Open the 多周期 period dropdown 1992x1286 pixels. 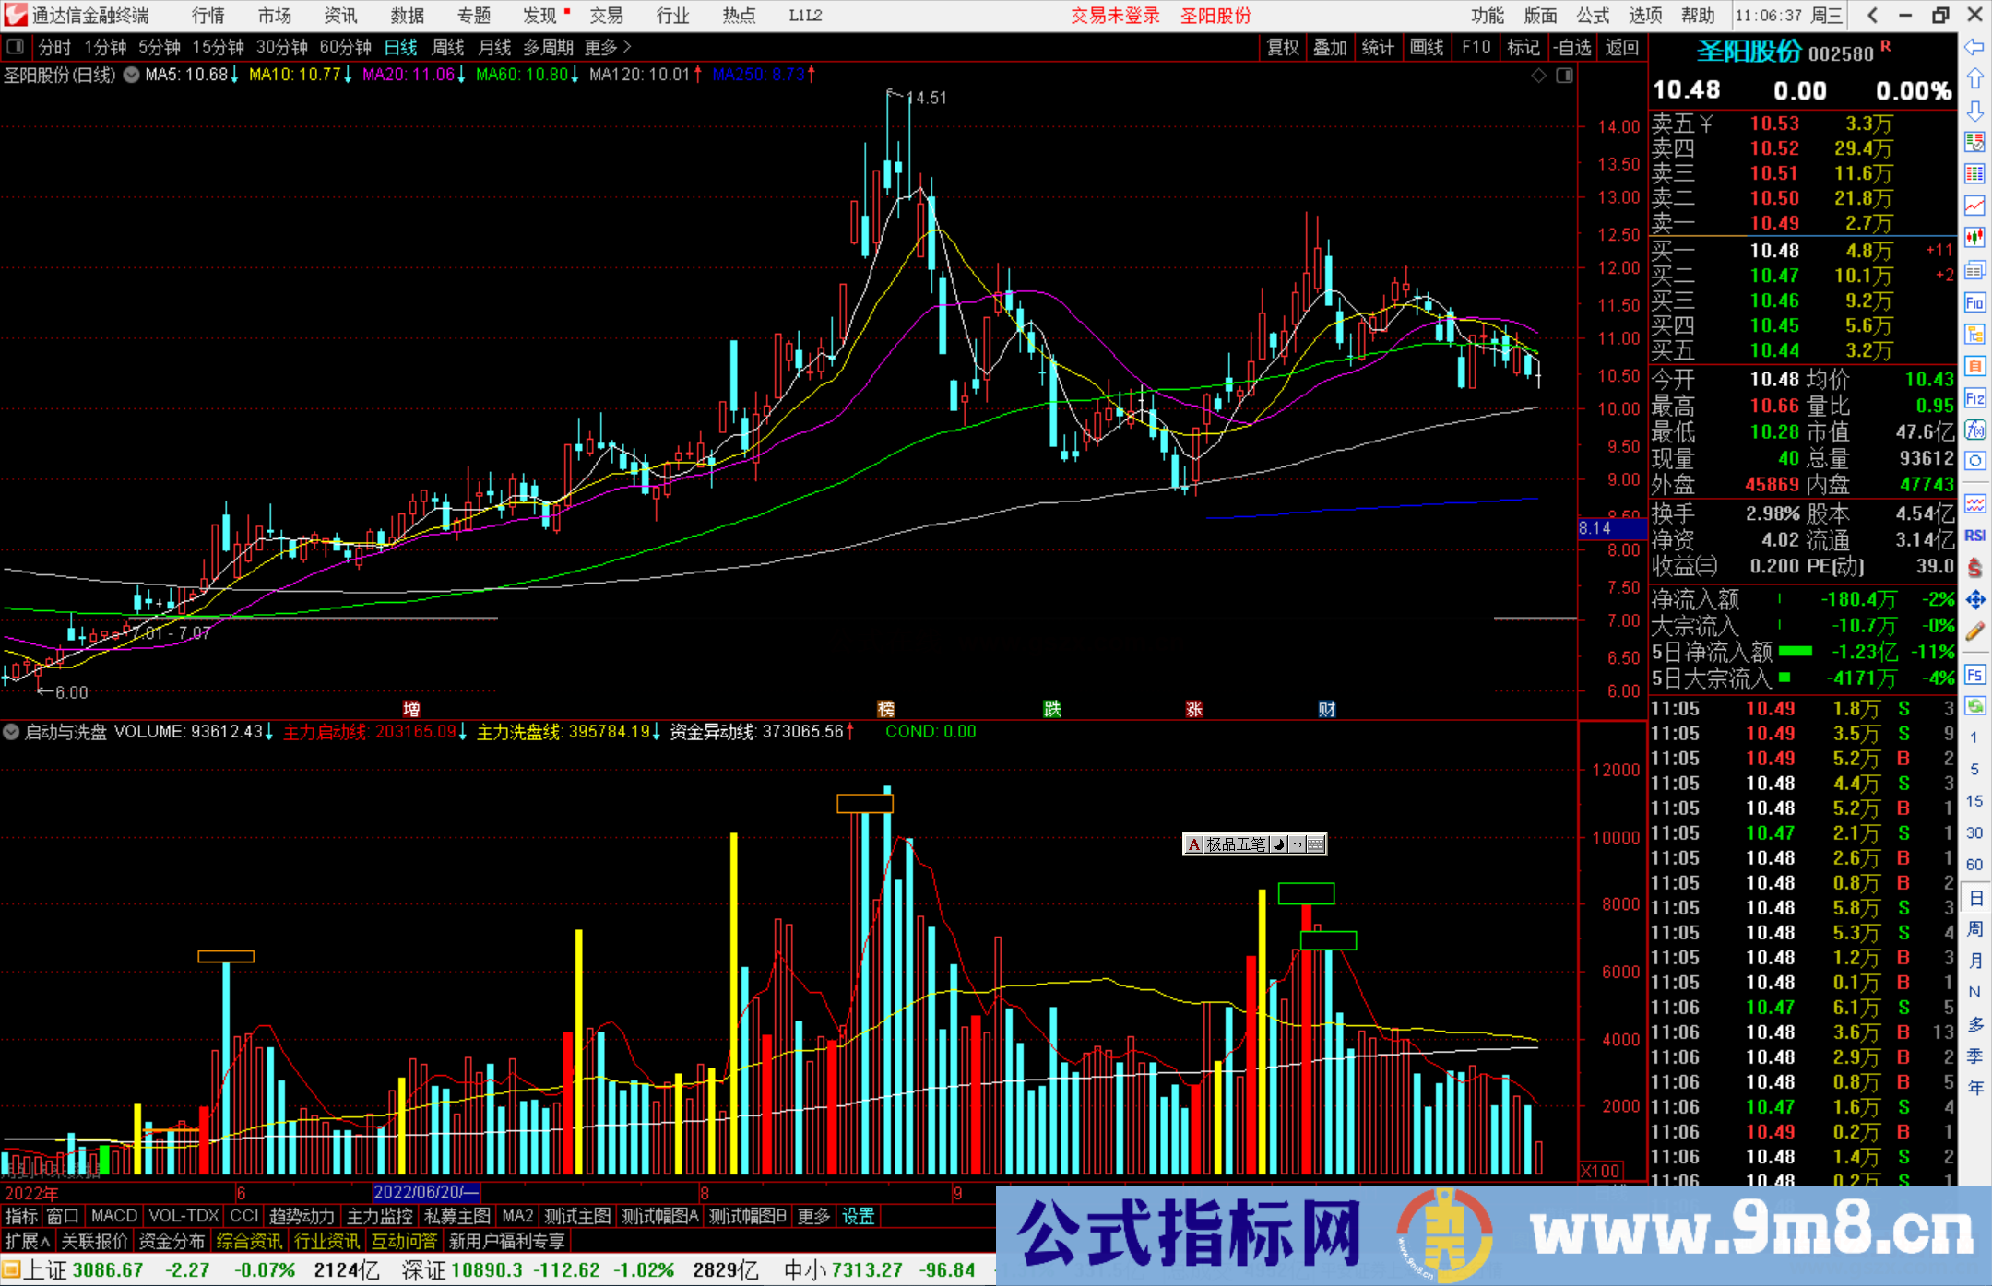tap(548, 47)
